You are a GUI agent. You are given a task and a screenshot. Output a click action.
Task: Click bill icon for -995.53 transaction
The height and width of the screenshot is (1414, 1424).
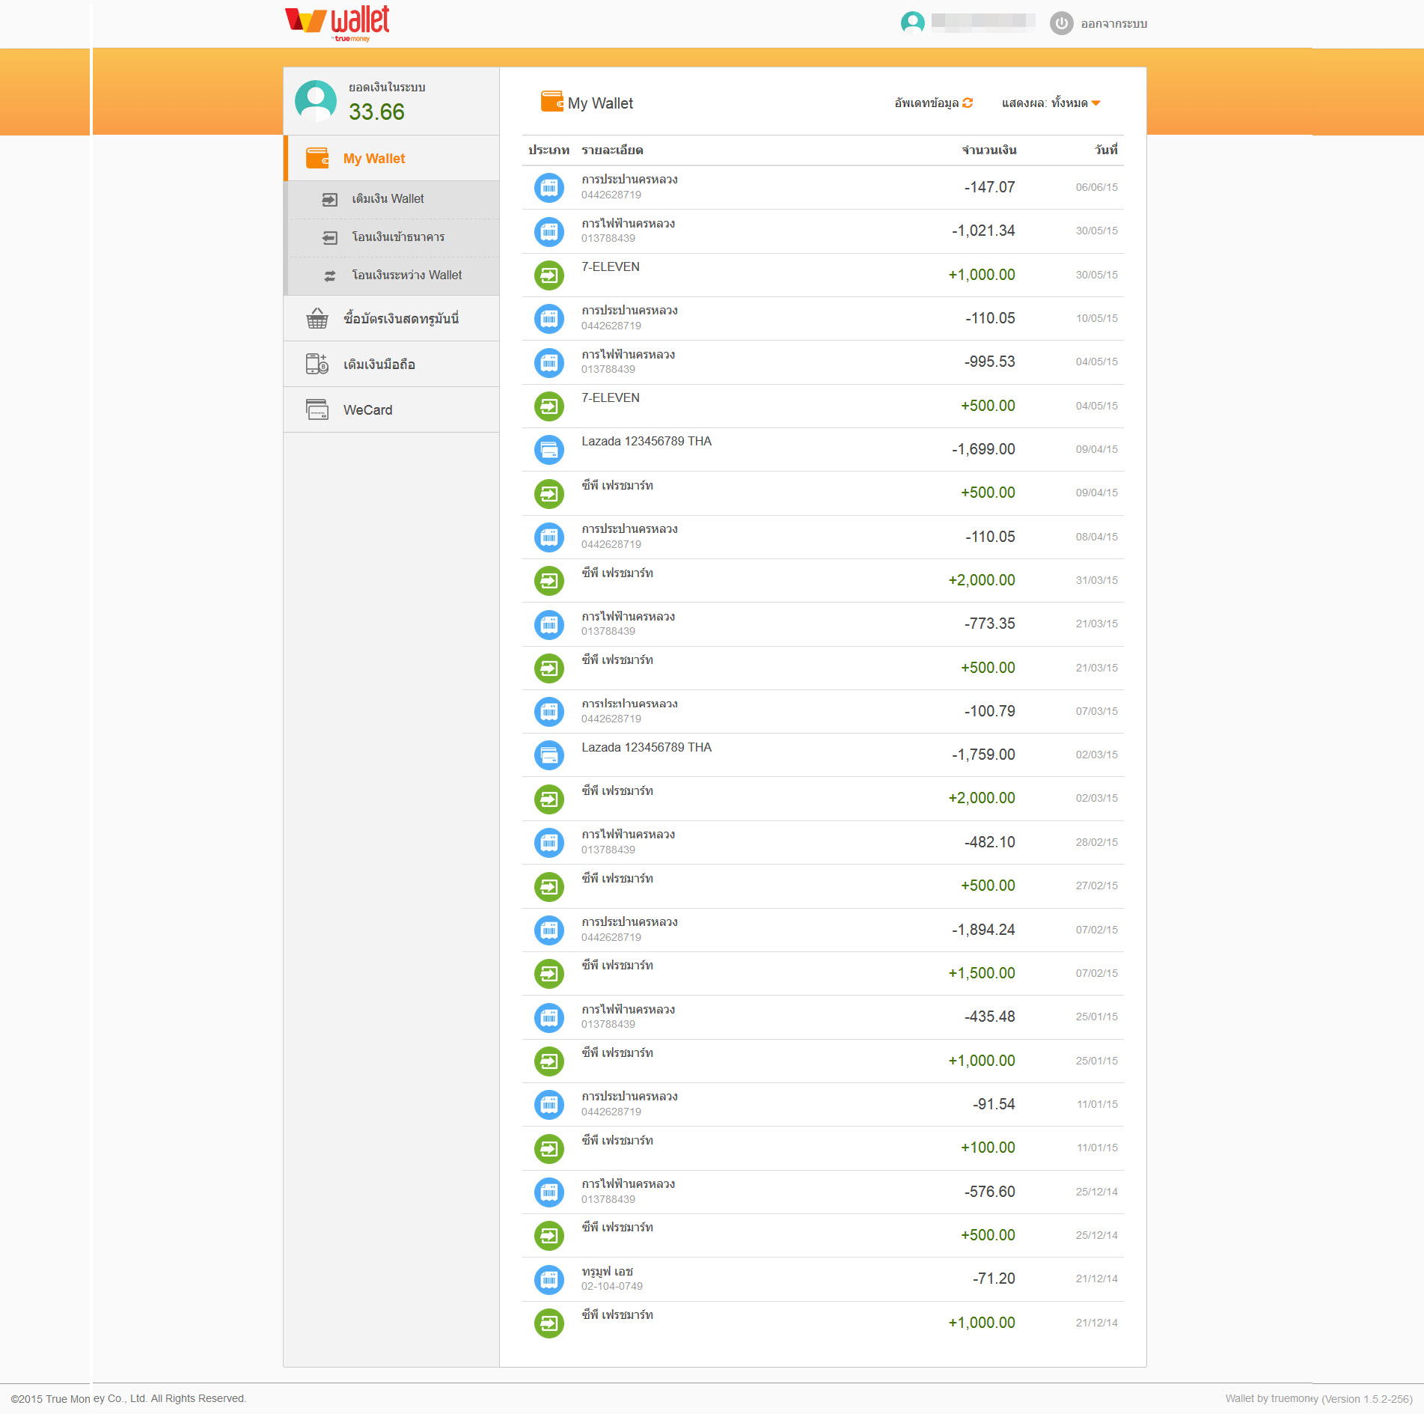[x=549, y=363]
